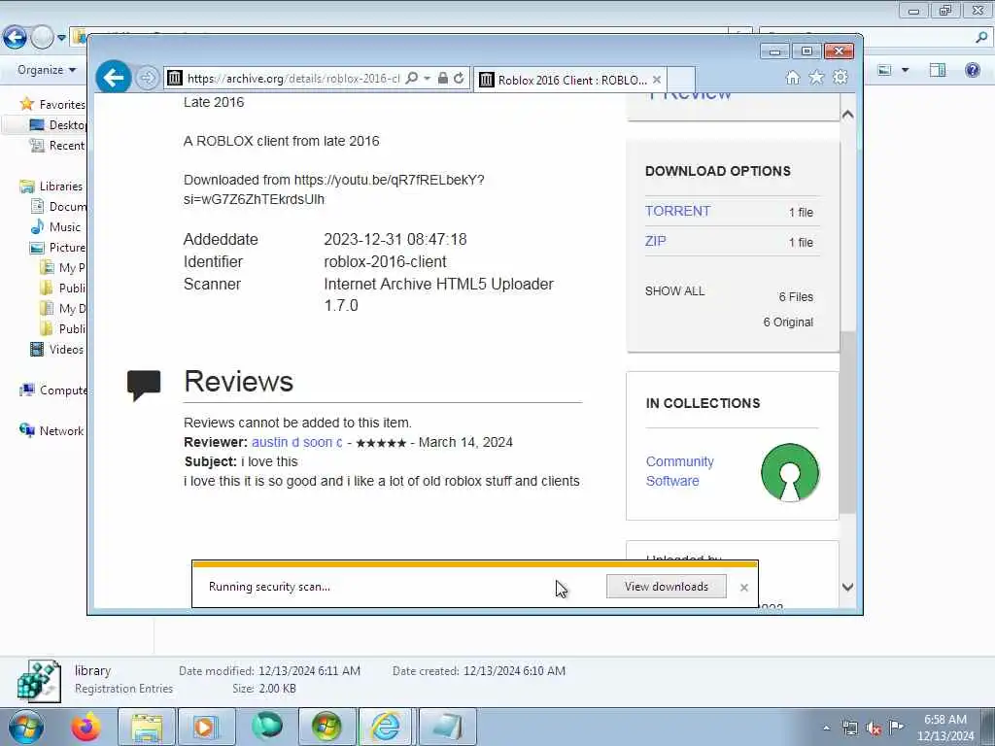The height and width of the screenshot is (746, 995).
Task: Click the page scrollbar up arrow
Action: [x=847, y=115]
